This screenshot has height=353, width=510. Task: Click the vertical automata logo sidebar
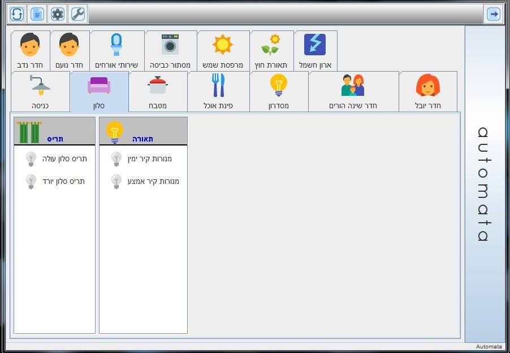point(483,184)
